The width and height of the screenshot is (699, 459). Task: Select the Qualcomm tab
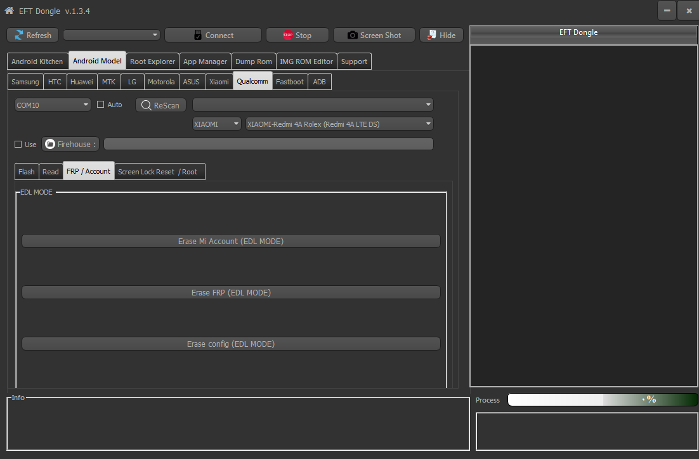click(252, 81)
